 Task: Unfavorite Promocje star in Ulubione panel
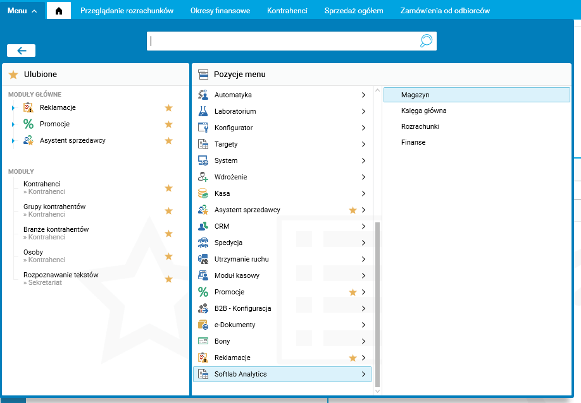[x=168, y=124]
